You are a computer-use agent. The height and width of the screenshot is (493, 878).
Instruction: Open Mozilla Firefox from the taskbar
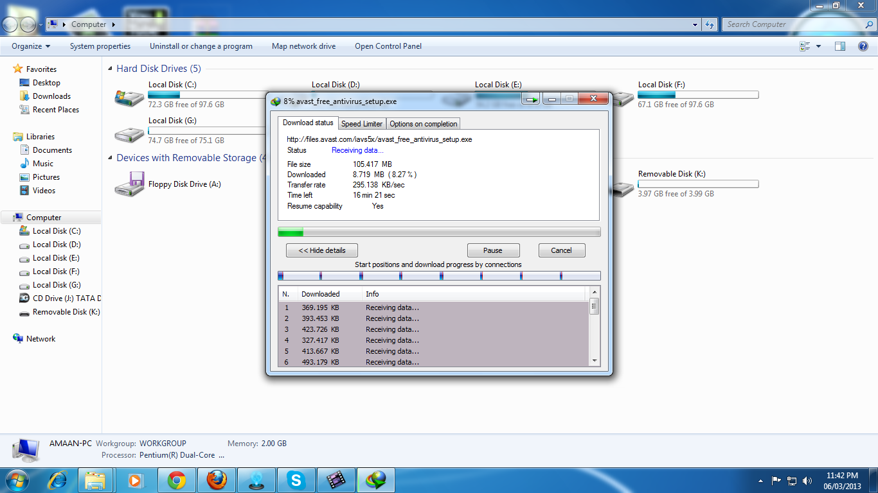tap(217, 480)
